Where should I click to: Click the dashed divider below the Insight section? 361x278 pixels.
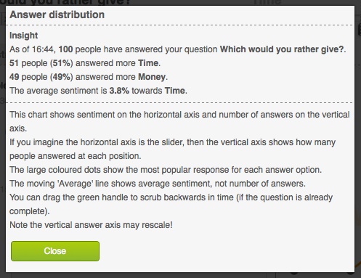click(x=179, y=102)
